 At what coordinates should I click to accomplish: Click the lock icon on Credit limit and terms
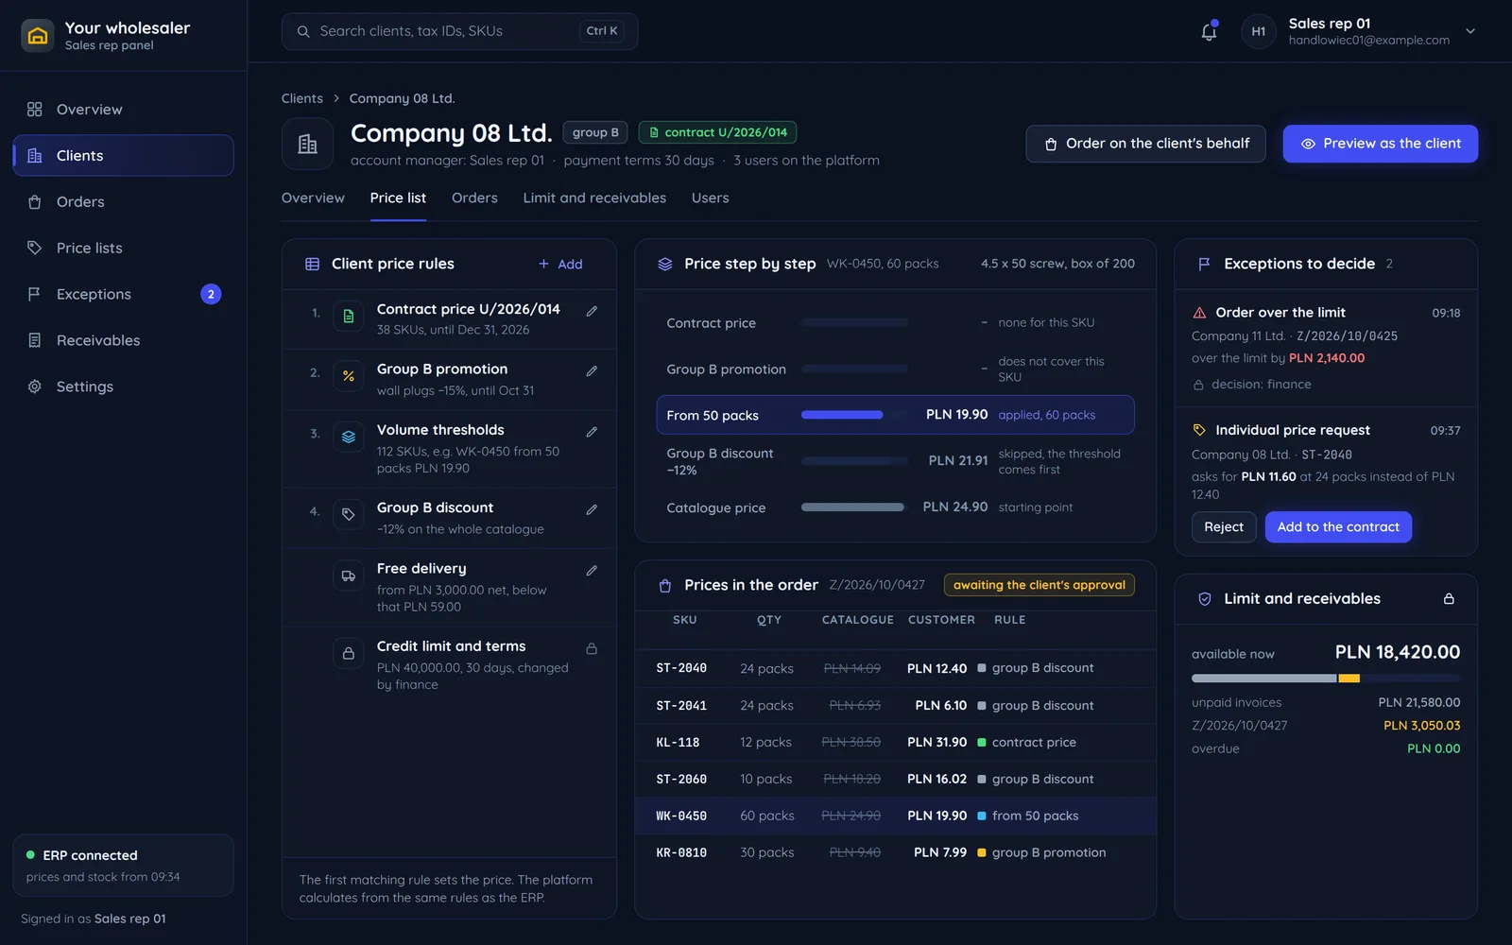tap(592, 649)
